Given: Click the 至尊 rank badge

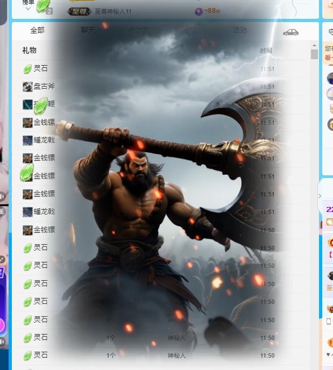Looking at the screenshot, I should pos(80,11).
